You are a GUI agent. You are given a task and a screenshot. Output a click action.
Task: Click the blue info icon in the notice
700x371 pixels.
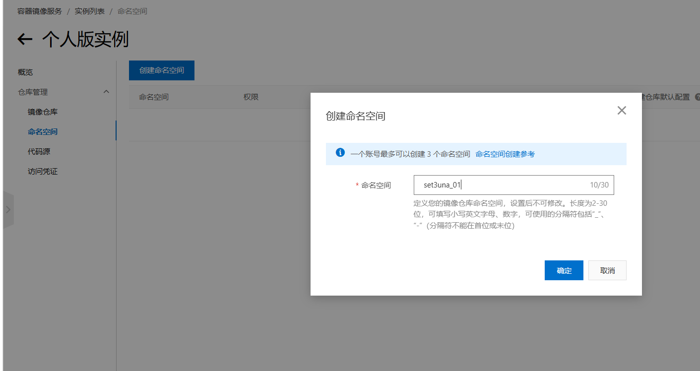tap(340, 153)
